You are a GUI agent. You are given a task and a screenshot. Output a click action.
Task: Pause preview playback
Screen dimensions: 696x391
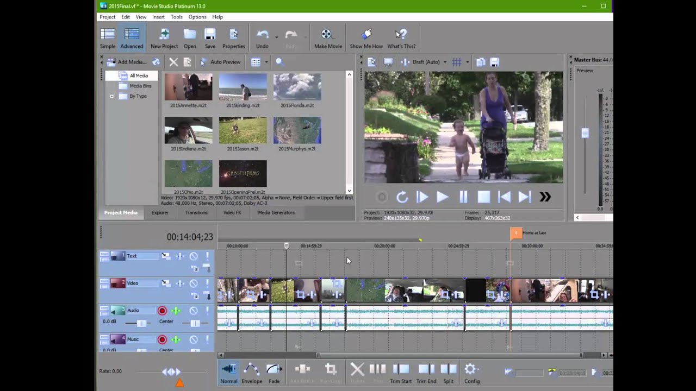tap(463, 197)
